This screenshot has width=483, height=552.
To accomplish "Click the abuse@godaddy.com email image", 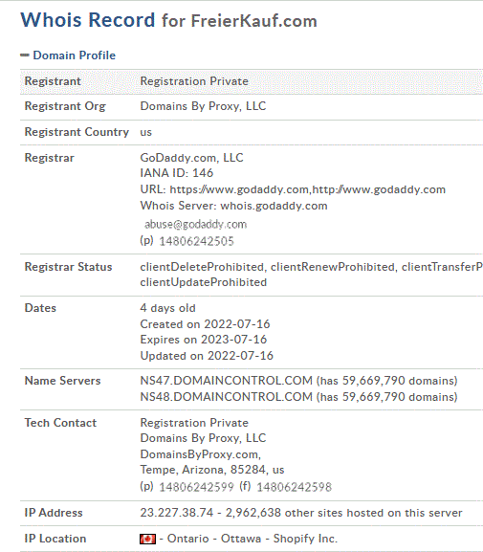I will (195, 224).
